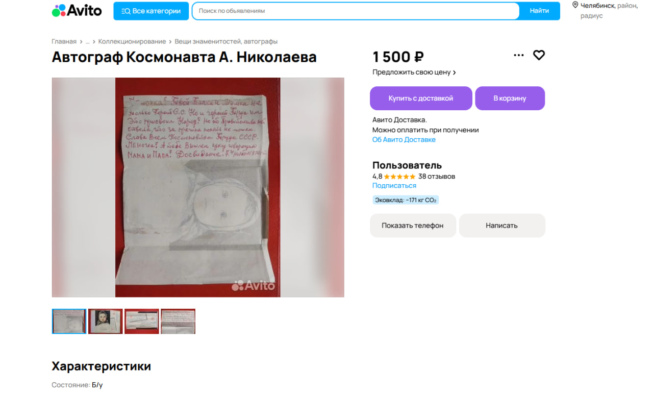
Task: Go to Главная breadcrumb
Action: (x=64, y=41)
